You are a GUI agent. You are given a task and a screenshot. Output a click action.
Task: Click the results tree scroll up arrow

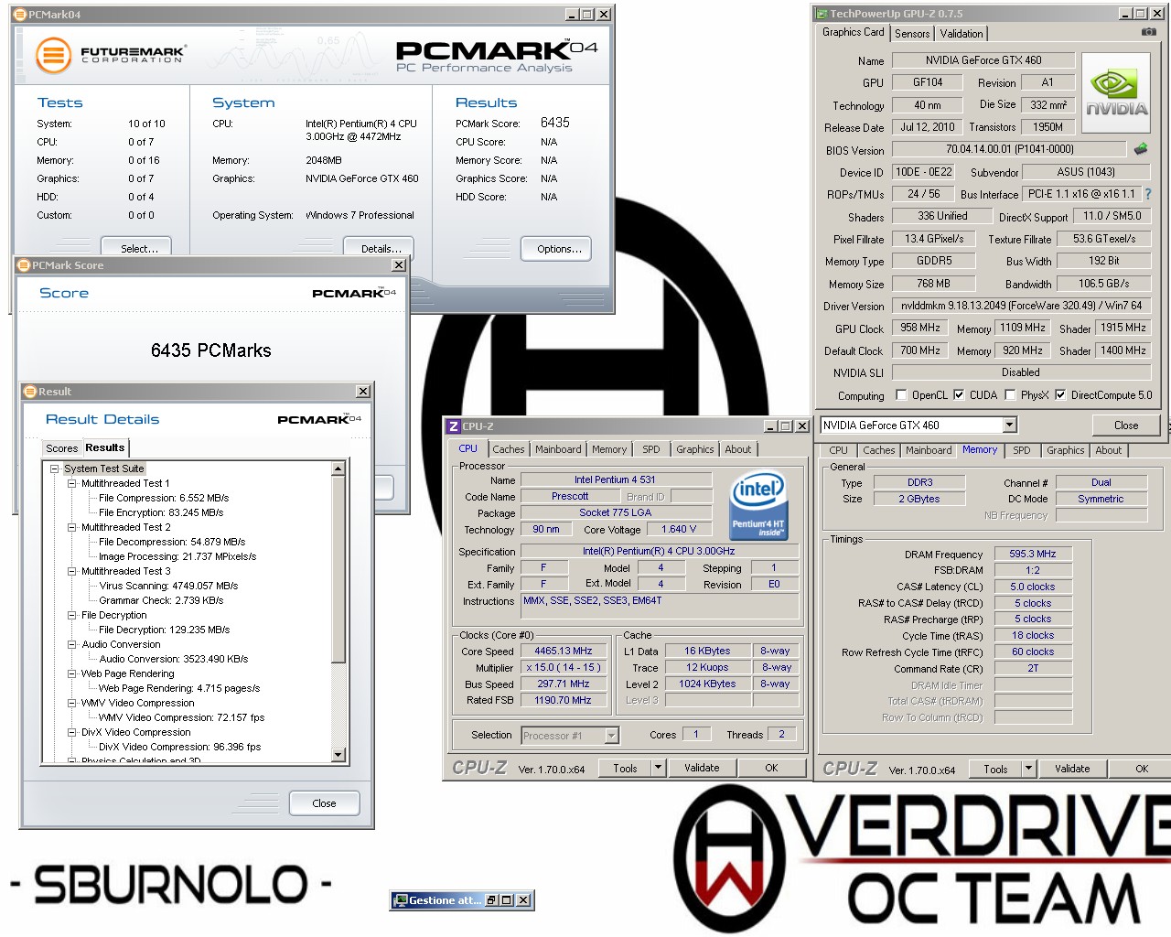tap(338, 468)
